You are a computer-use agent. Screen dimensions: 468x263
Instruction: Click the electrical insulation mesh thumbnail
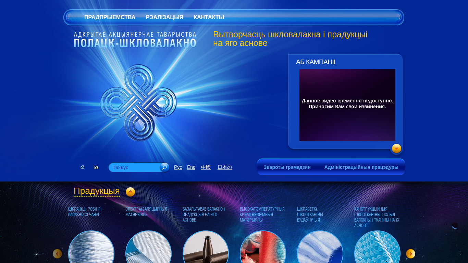click(x=148, y=247)
